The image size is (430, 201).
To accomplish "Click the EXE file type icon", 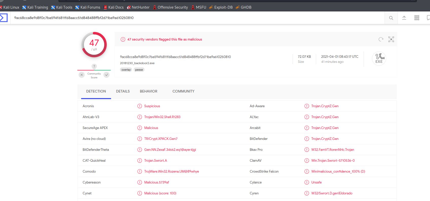I will (x=379, y=59).
